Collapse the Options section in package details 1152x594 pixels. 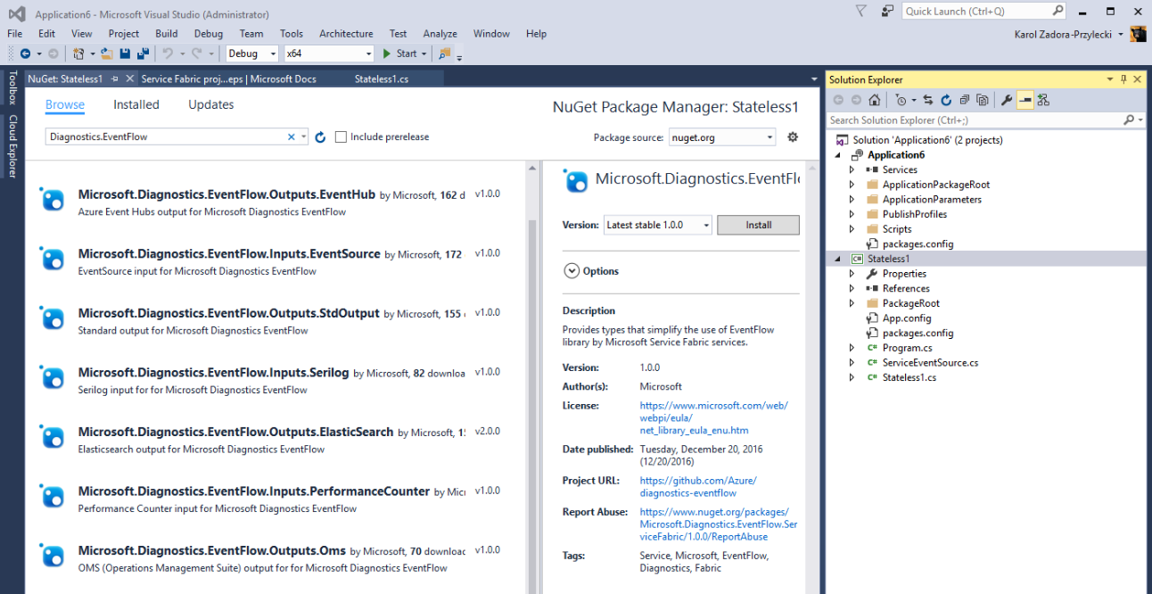572,270
